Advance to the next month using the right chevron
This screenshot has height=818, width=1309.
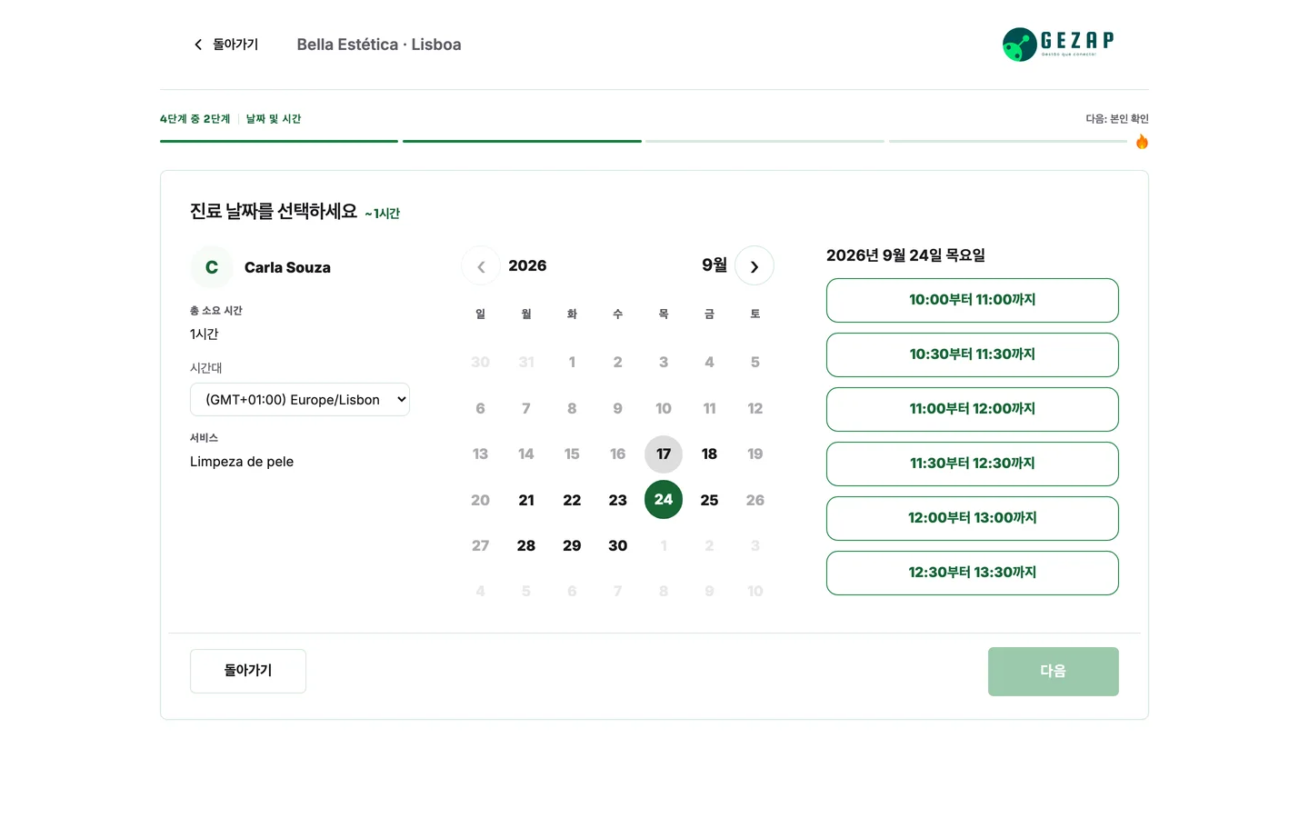pos(754,266)
